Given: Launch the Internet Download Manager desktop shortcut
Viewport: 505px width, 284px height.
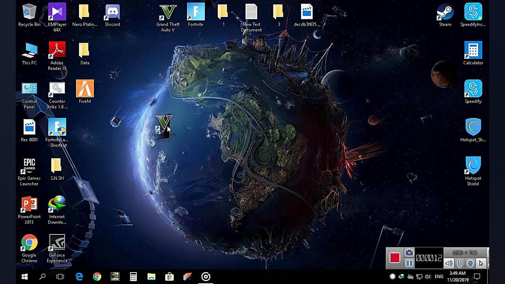Looking at the screenshot, I should coord(57,210).
